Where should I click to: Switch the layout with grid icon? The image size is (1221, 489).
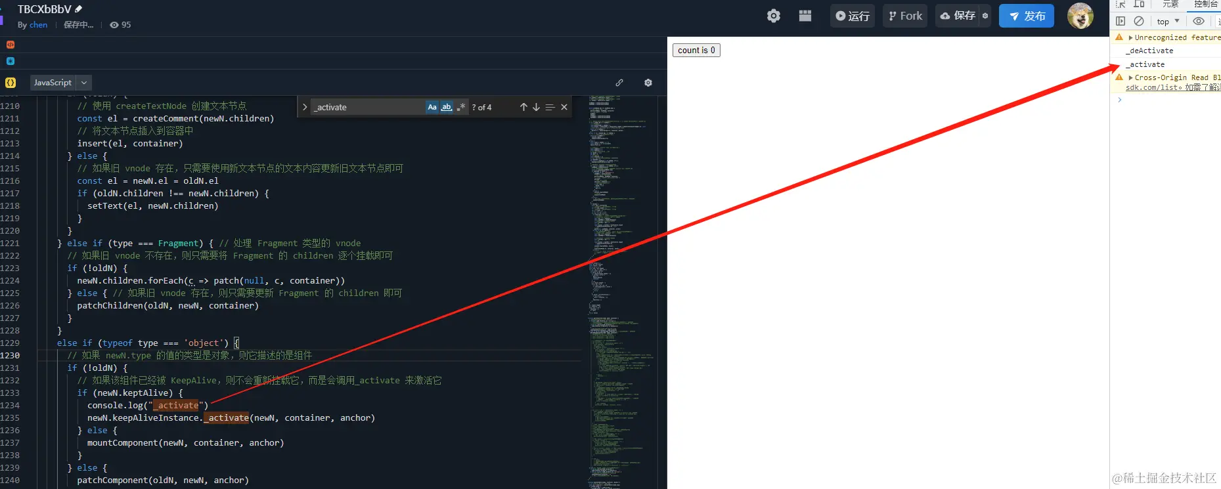coord(805,16)
